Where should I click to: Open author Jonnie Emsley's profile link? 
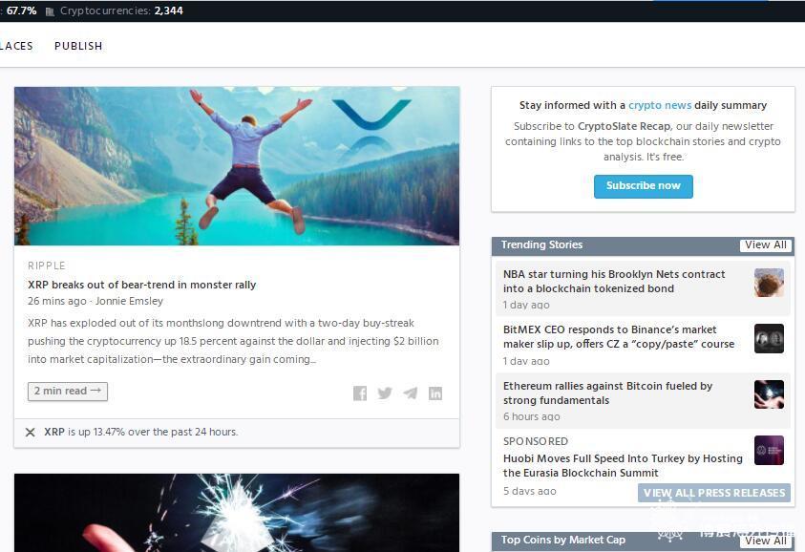pyautogui.click(x=129, y=301)
